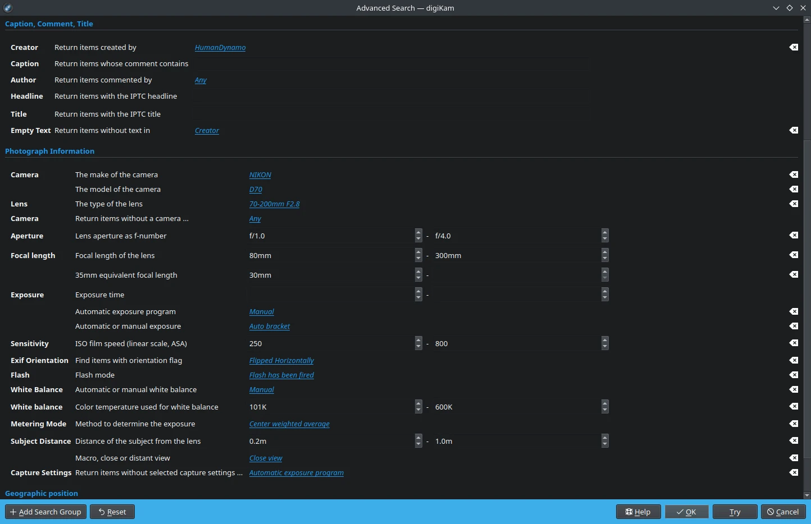Expand the Geographic position section
The width and height of the screenshot is (811, 524).
click(x=42, y=493)
